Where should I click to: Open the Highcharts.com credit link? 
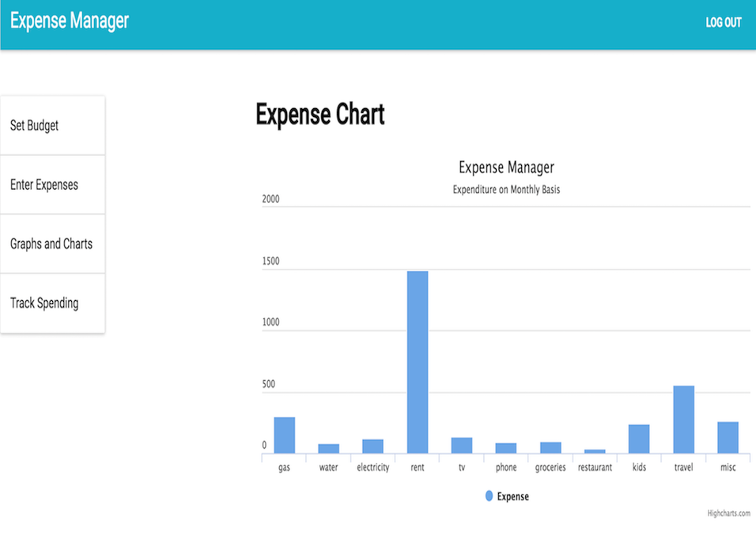coord(728,514)
